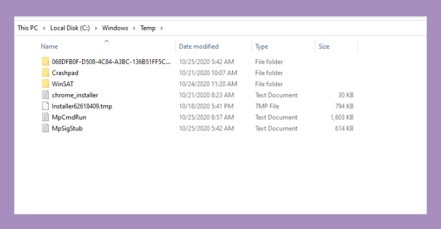Select the 068DFB0F-D508 folder icon
441x229 pixels.
[x=45, y=61]
